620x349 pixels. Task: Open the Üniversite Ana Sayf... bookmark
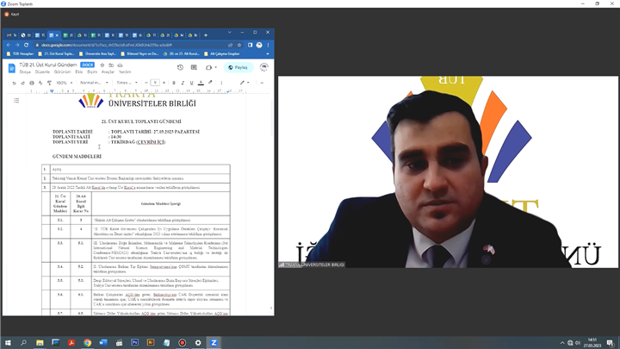[97, 53]
